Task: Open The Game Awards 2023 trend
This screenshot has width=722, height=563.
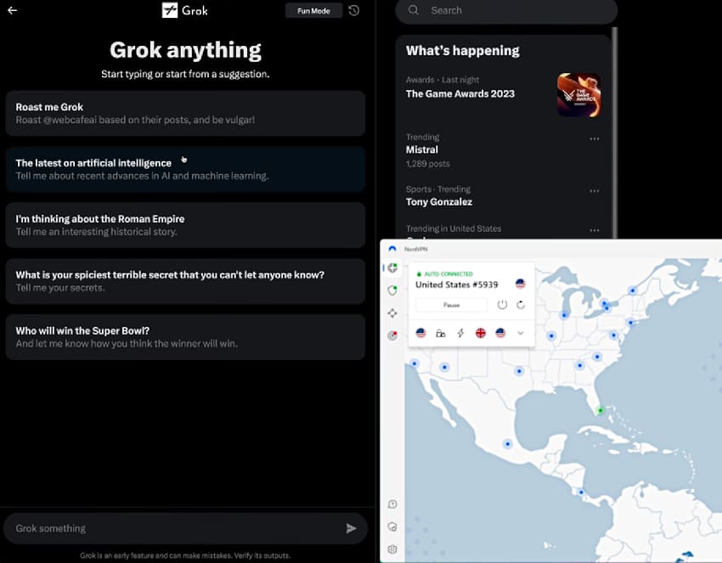Action: tap(460, 94)
